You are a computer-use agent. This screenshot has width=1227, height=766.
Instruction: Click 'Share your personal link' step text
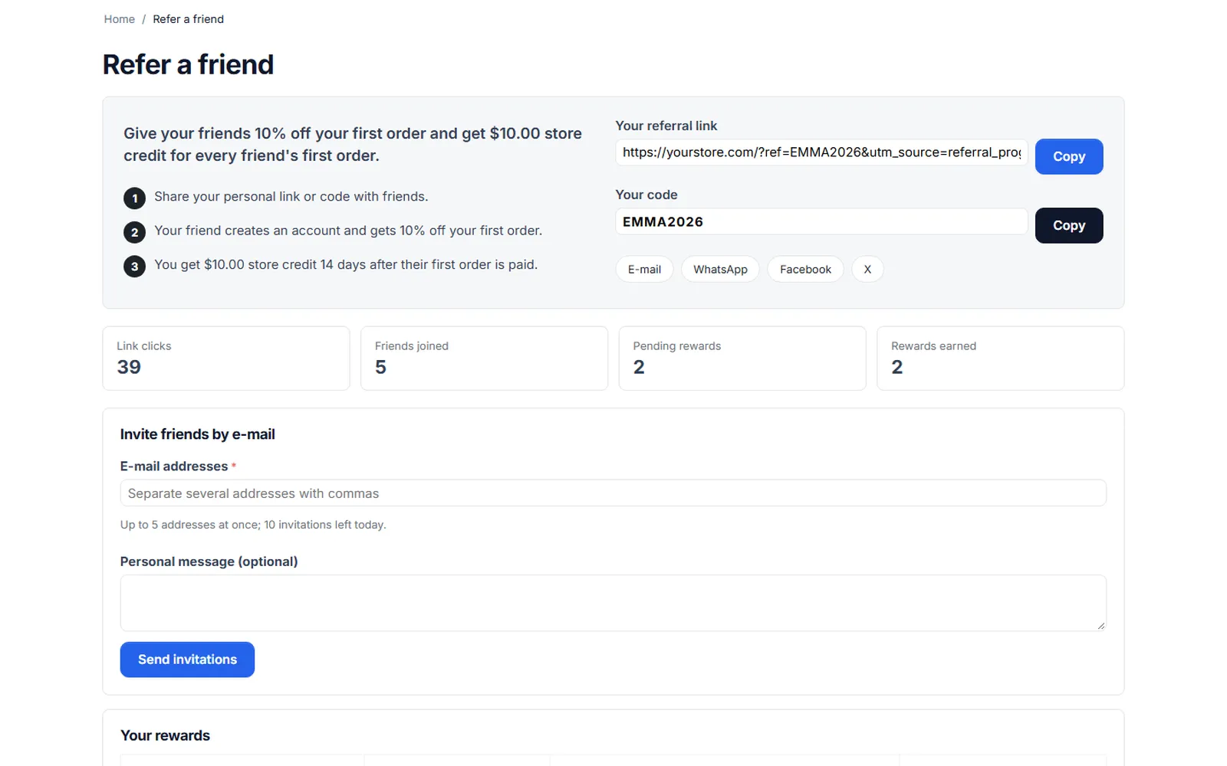pos(291,197)
